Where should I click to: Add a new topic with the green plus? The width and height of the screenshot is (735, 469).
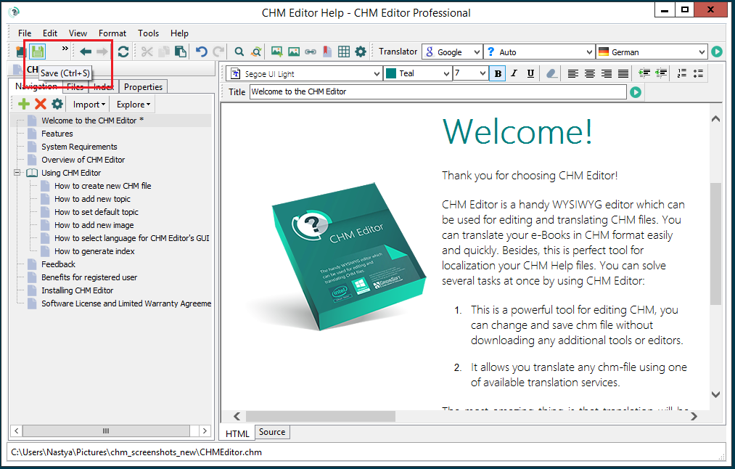(23, 104)
